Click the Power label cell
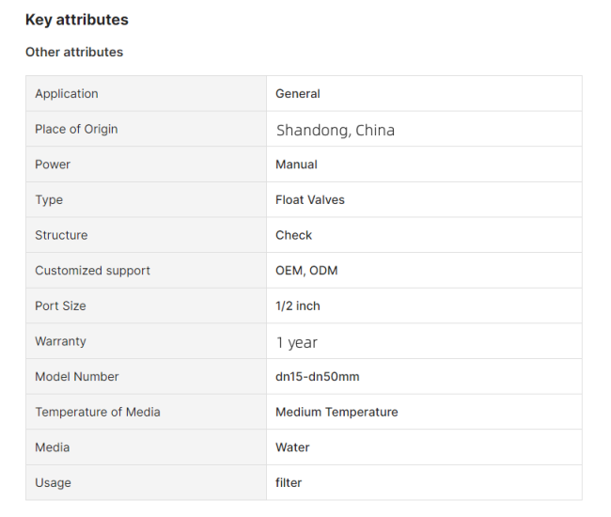Viewport: 611px width, 517px height. click(146, 164)
